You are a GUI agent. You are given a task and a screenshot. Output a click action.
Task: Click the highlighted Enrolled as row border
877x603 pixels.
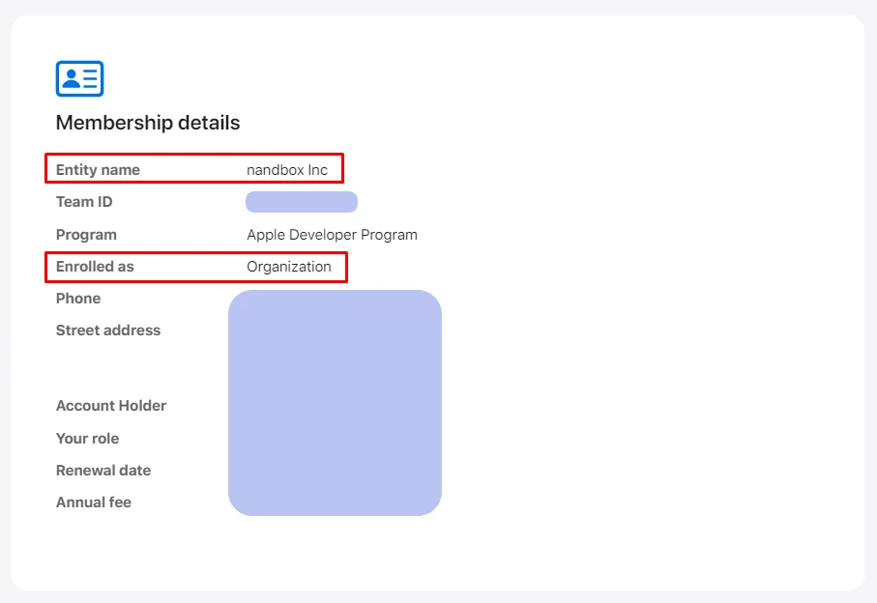click(x=196, y=252)
